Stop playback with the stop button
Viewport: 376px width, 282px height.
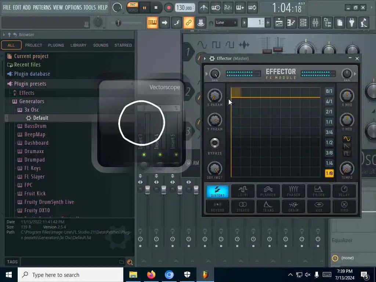pos(156,8)
